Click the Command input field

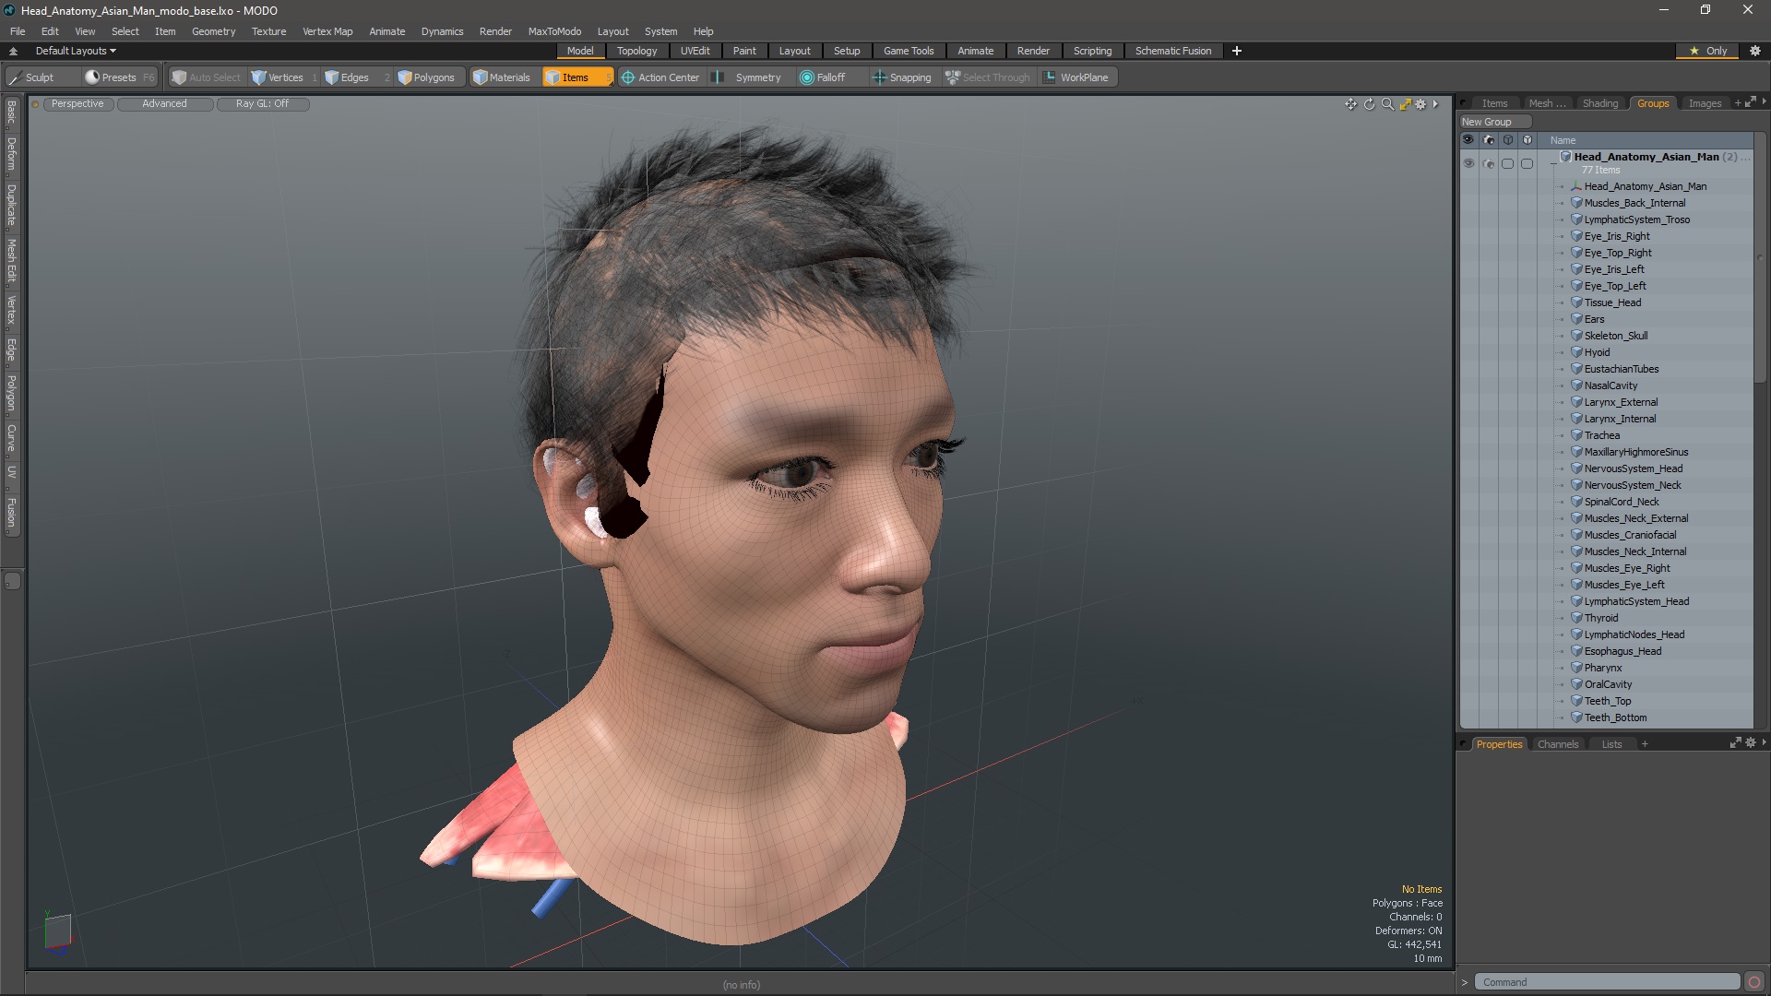1606,982
